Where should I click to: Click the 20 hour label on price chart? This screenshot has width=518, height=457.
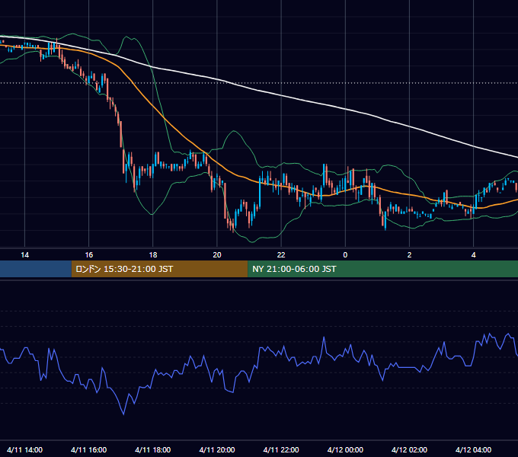(x=217, y=255)
